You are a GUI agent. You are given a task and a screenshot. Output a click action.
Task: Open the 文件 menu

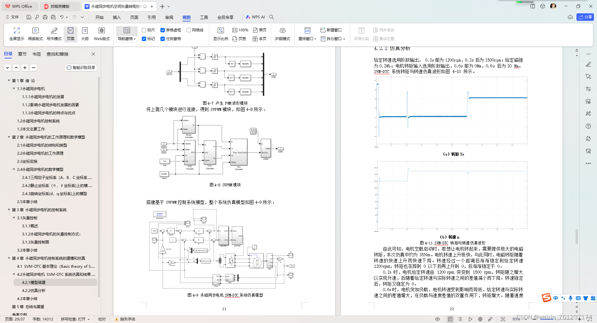pyautogui.click(x=13, y=17)
